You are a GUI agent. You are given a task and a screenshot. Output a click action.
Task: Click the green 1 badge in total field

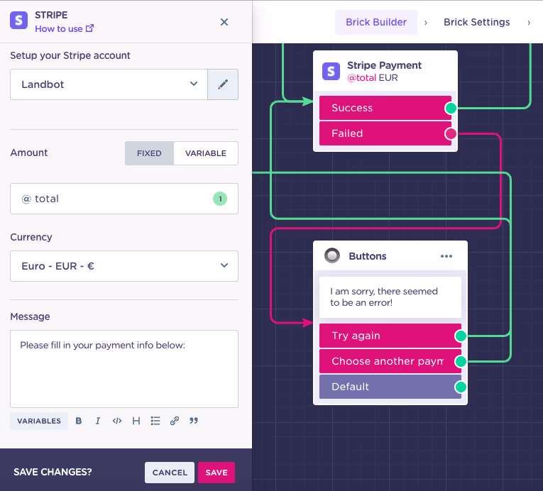pyautogui.click(x=220, y=199)
